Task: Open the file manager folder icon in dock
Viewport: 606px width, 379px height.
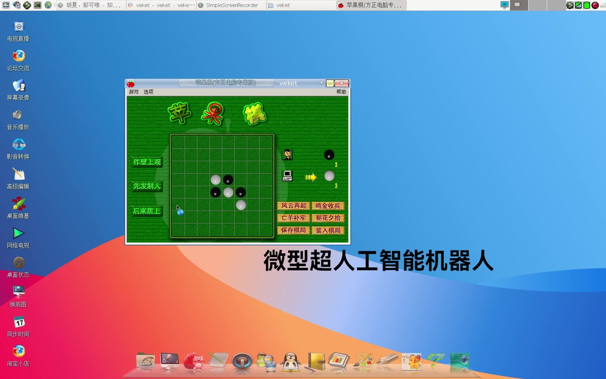Action: 145,360
